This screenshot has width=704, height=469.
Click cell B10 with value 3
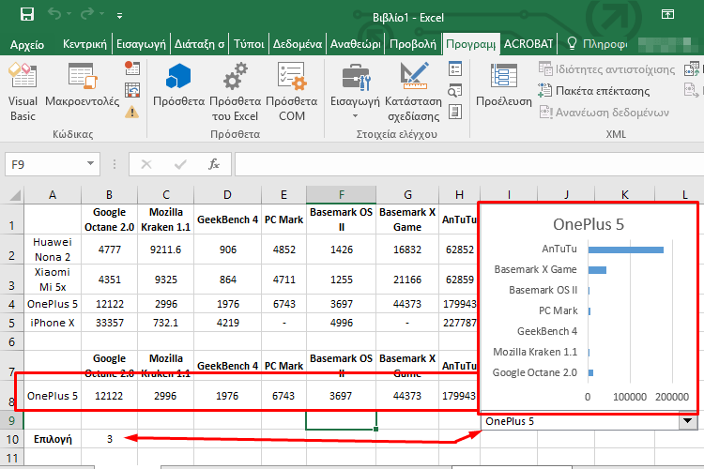pos(110,439)
